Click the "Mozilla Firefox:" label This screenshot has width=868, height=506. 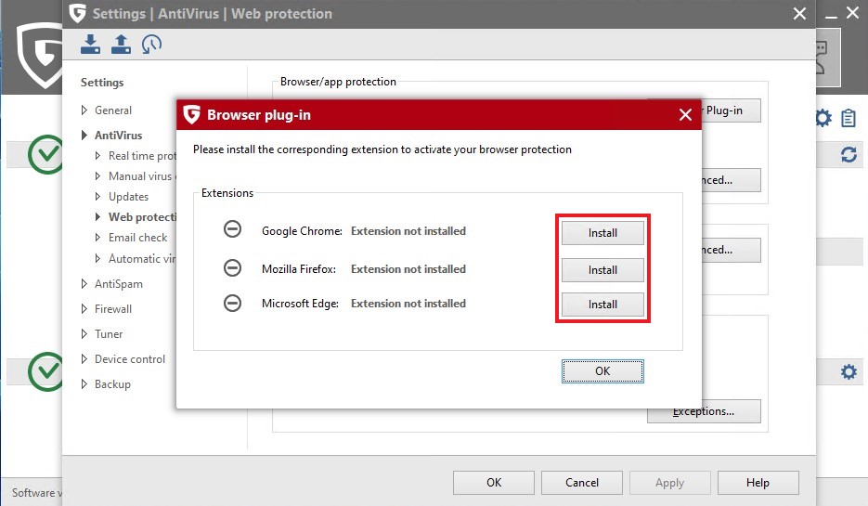(x=299, y=269)
